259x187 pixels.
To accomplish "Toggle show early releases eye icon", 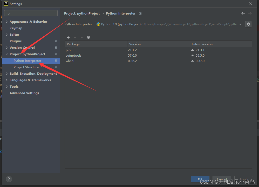I will coord(88,37).
